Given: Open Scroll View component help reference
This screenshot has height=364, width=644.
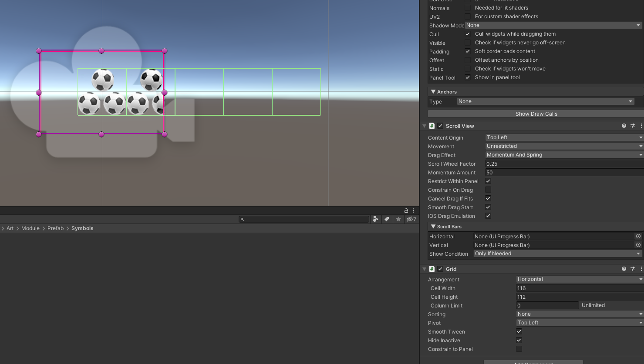Looking at the screenshot, I should tap(624, 126).
